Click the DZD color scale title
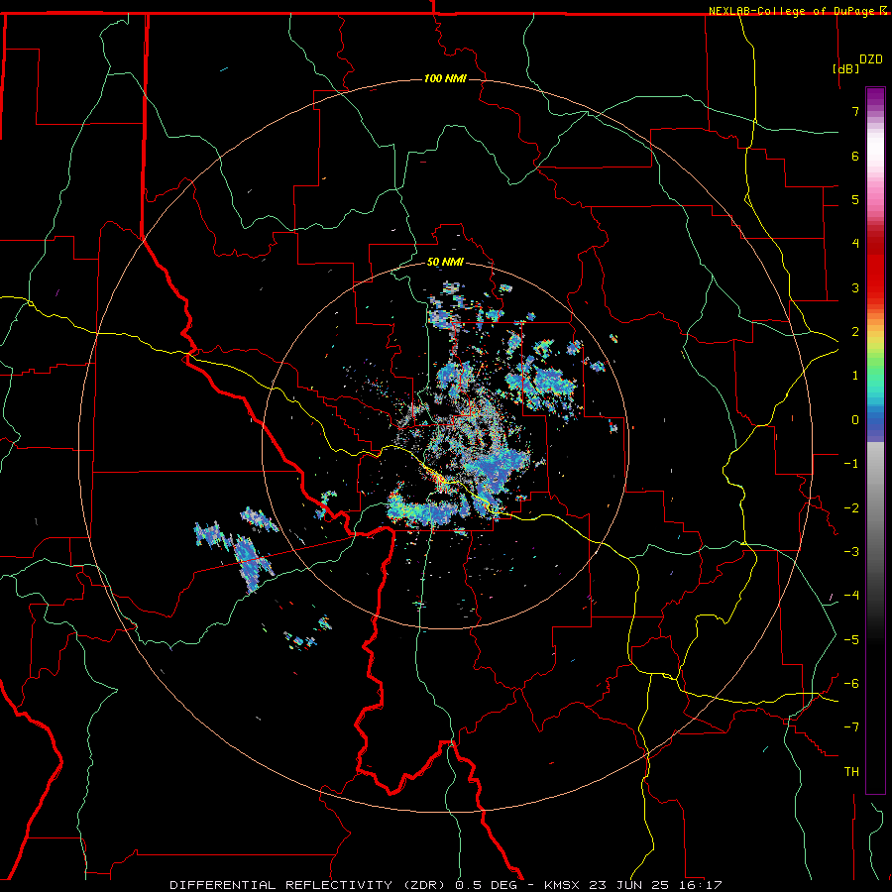 click(x=871, y=59)
